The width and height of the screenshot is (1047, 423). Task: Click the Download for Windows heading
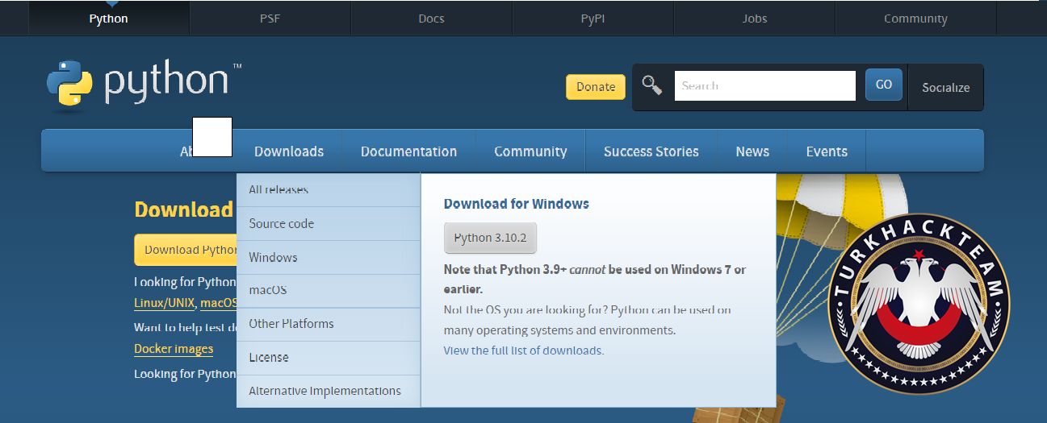pyautogui.click(x=517, y=204)
